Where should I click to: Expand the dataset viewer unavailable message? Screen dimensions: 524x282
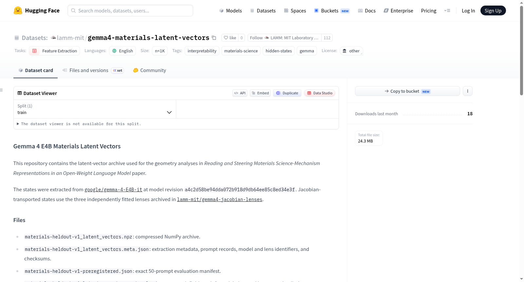click(x=79, y=124)
